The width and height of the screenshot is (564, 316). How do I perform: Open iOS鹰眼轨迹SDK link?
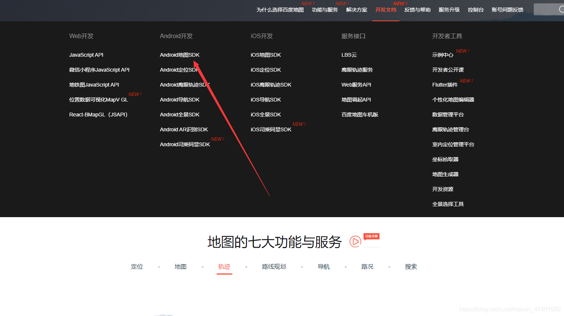pos(271,85)
